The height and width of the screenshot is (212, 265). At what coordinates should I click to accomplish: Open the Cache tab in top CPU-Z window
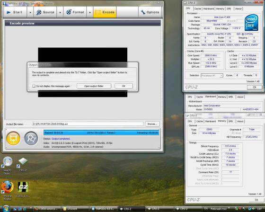(198, 9)
